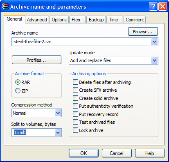This screenshot has height=162, width=169.
Task: Open the Comment tab
Action: (x=135, y=20)
